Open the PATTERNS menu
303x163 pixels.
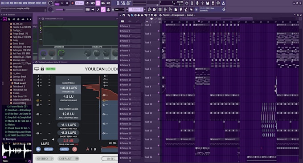18,3
